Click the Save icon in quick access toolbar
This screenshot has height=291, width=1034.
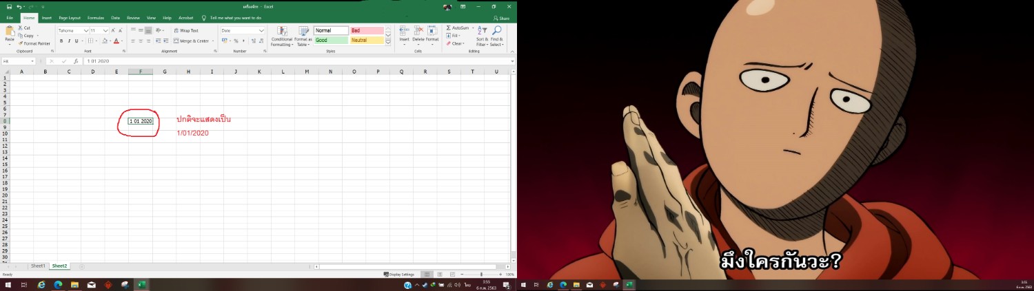pyautogui.click(x=9, y=6)
